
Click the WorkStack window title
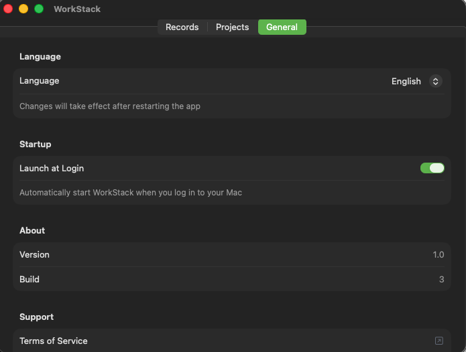(77, 9)
